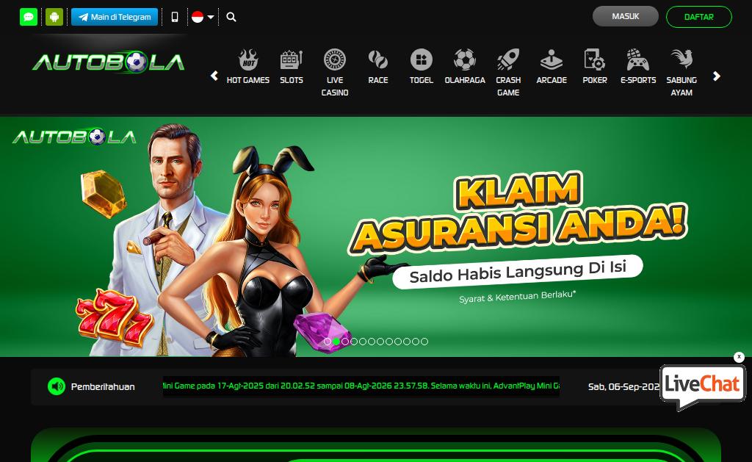Click the search magnifier icon

[231, 17]
